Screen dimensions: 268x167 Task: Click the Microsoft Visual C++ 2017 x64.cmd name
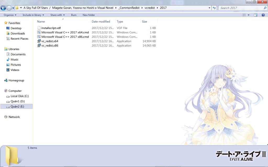(65, 32)
